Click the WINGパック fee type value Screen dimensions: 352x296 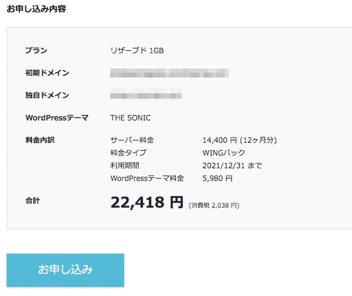(224, 153)
